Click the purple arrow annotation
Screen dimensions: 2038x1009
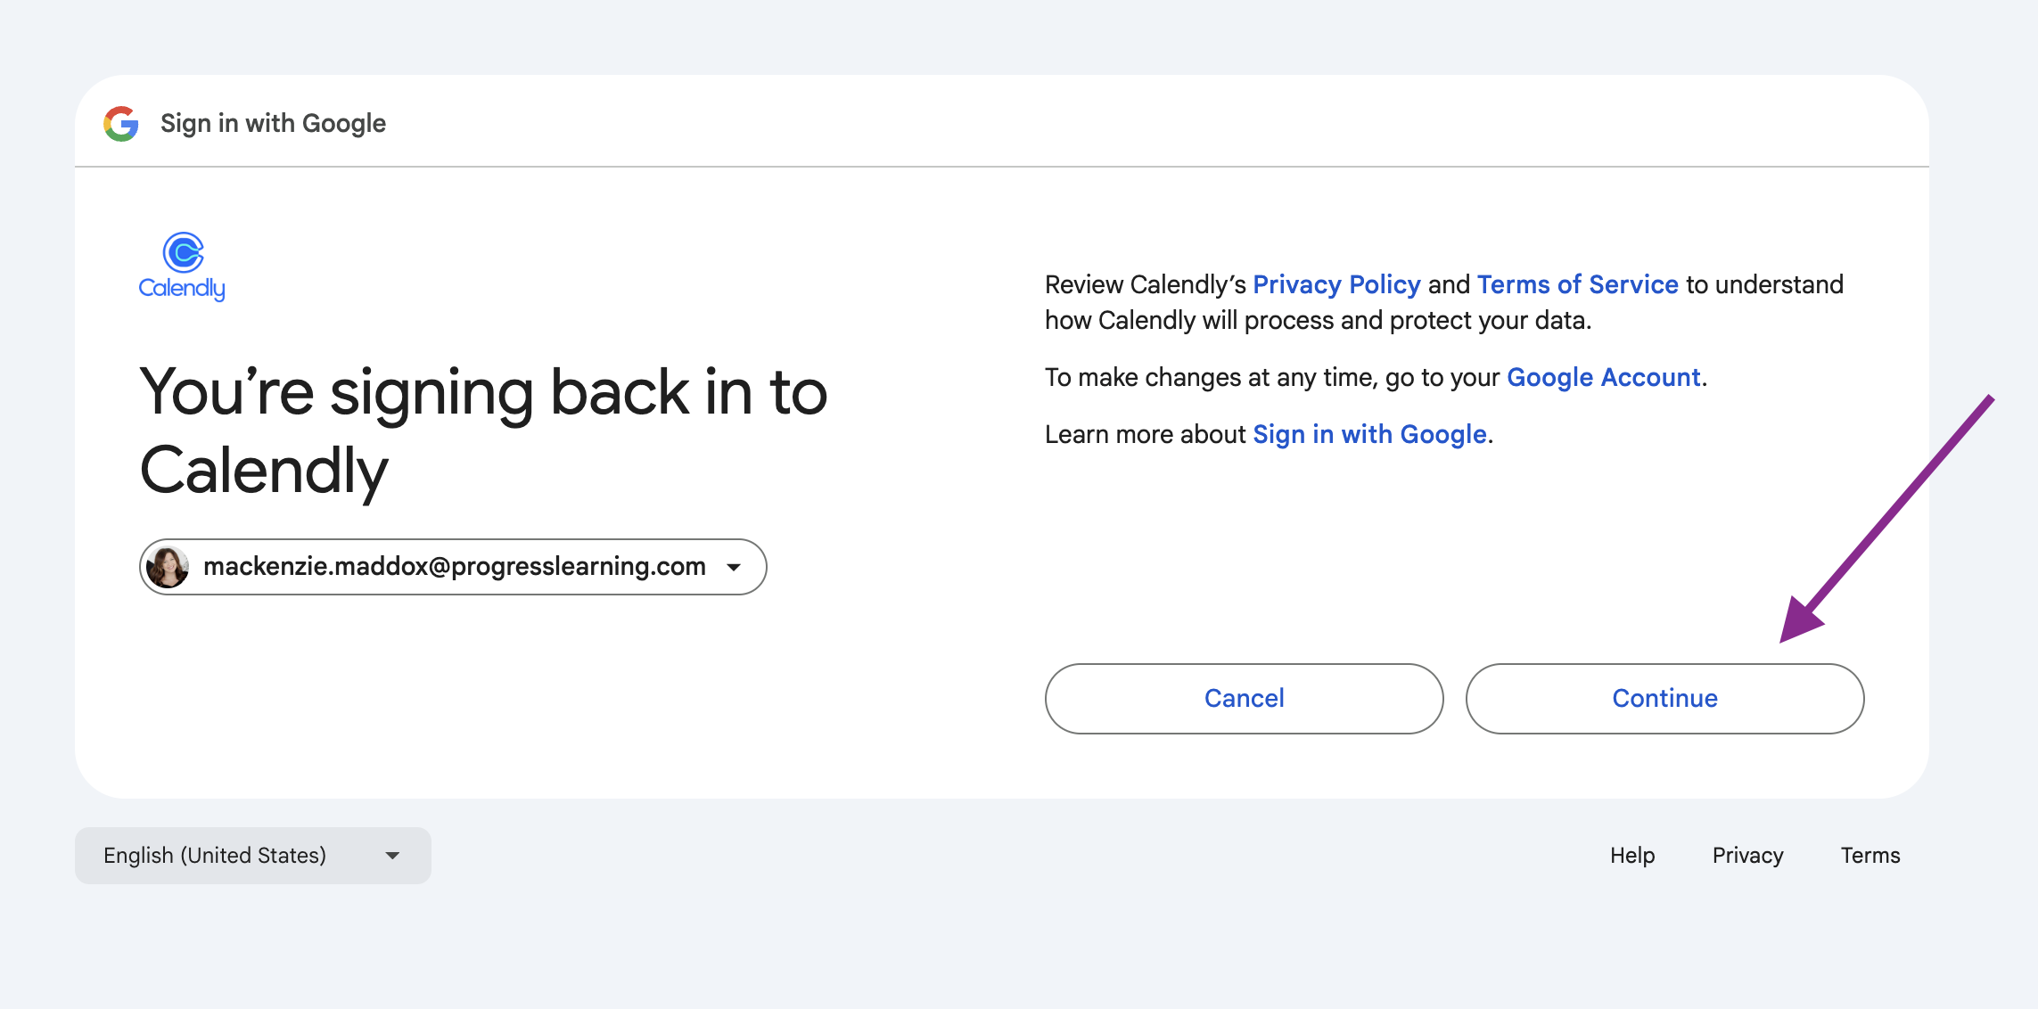1886,519
